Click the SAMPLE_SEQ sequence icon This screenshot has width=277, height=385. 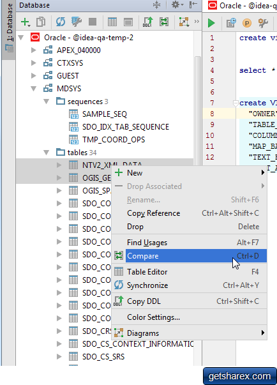tap(73, 114)
